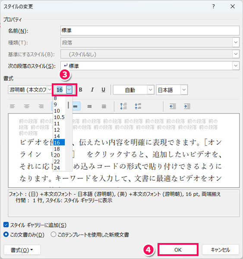Viewport: 243px width, 259px height.
Task: Decrease paragraph indent
Action: point(173,106)
